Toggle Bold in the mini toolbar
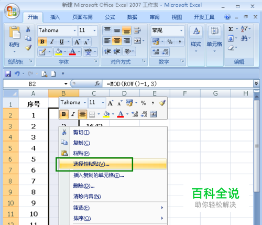The width and height of the screenshot is (262, 225). [64, 114]
